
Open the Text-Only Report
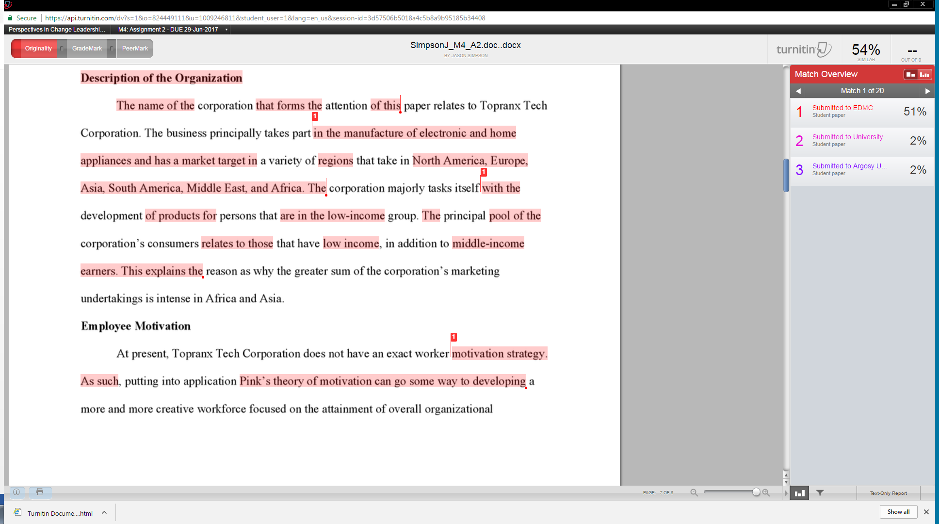(888, 493)
